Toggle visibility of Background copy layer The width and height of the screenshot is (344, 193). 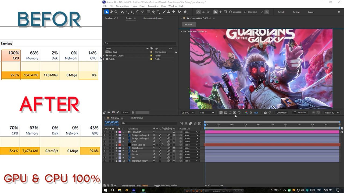pos(105,161)
